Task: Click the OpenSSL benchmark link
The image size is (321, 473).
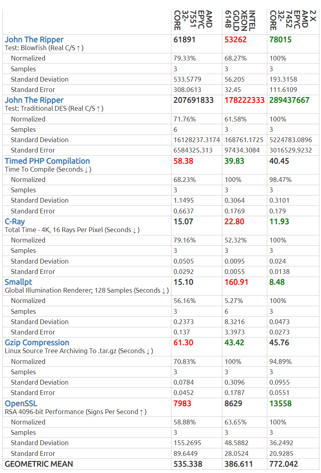Action: pos(21,404)
